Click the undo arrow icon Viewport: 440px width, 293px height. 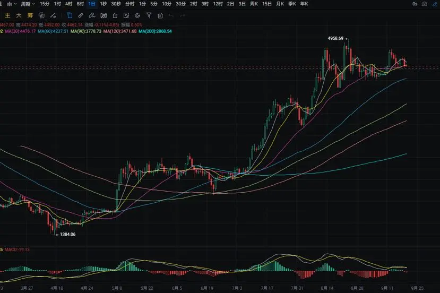pos(171,16)
